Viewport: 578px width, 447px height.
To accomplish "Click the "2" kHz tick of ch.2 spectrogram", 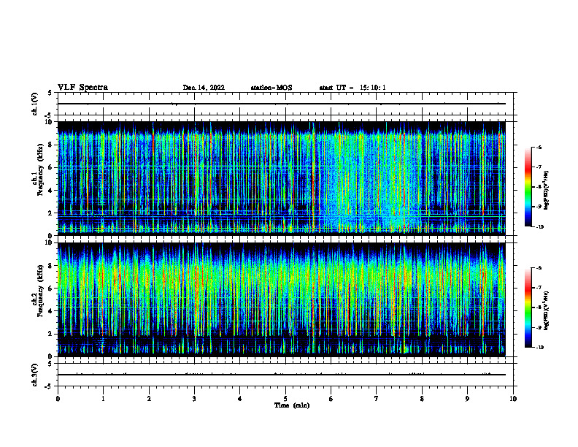I will 51,334.
